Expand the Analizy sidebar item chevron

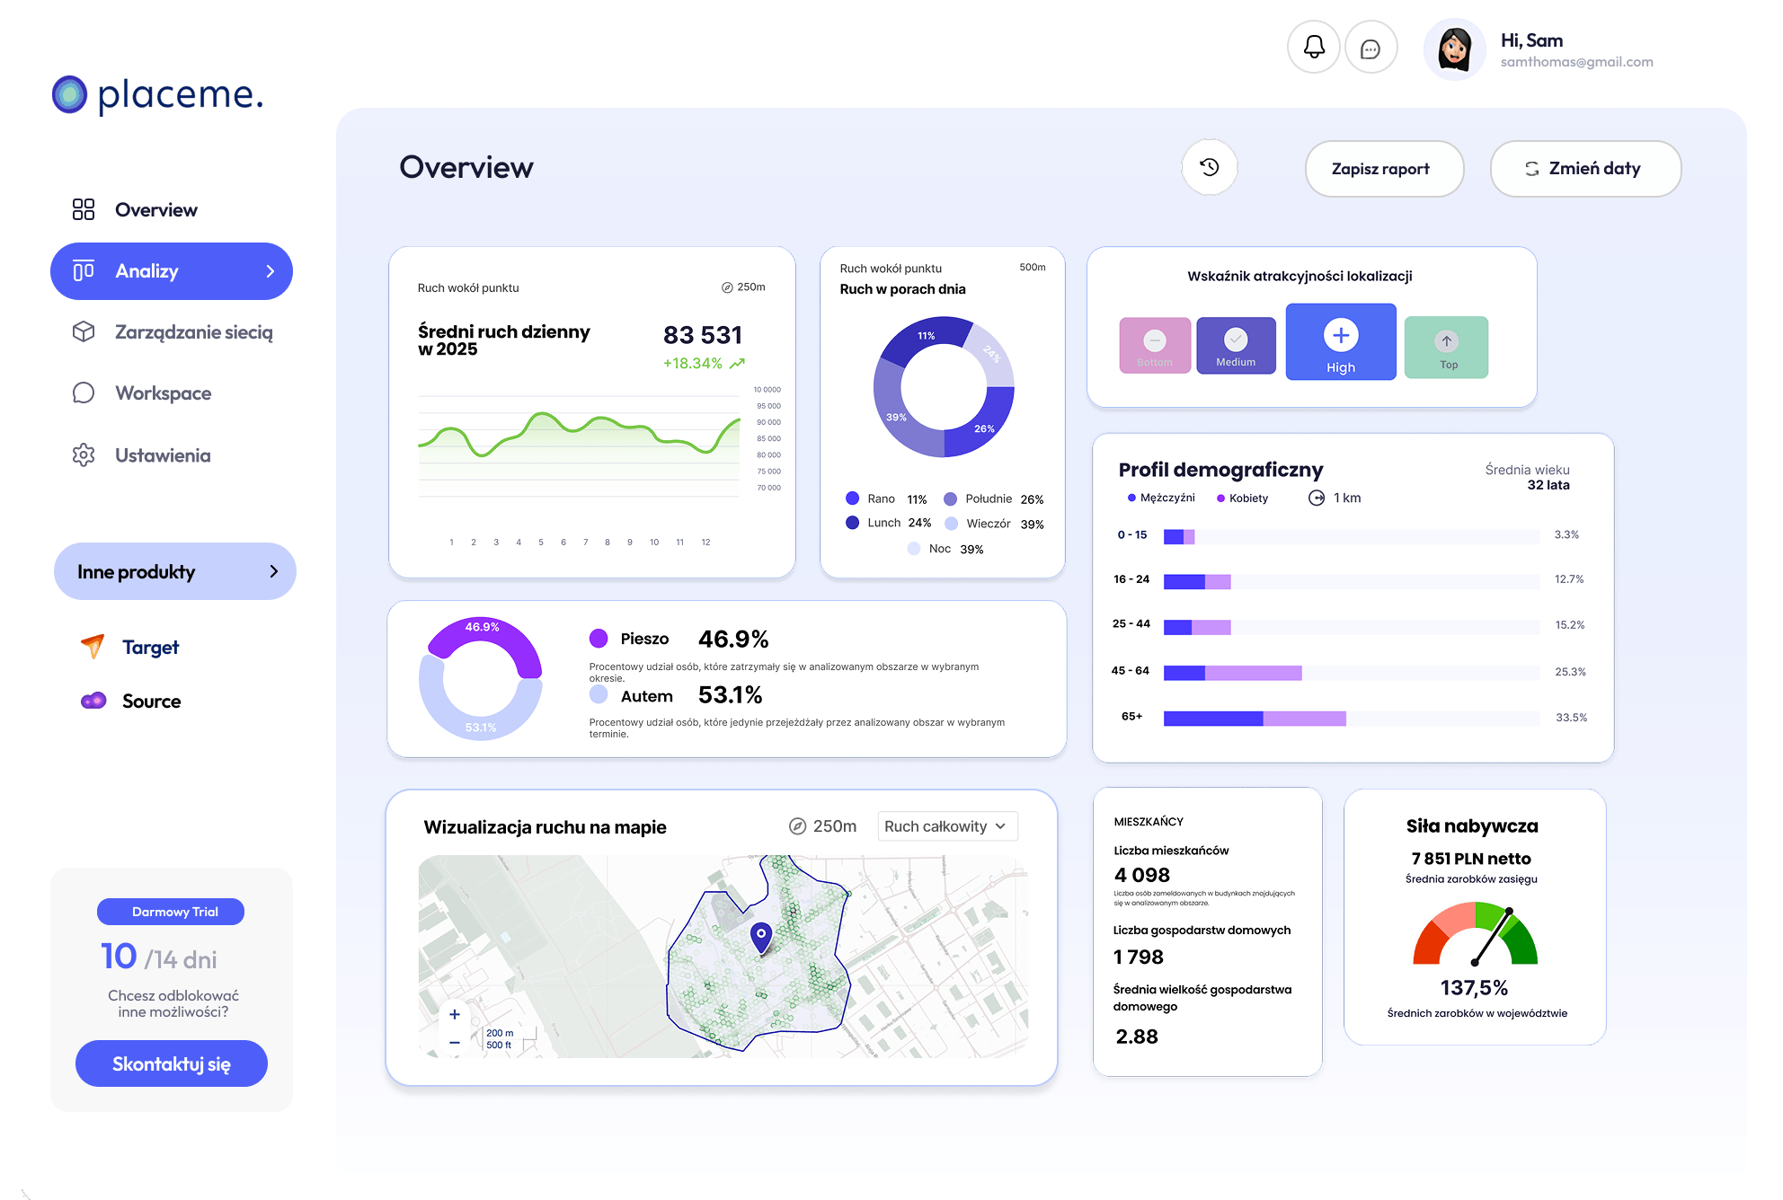(x=269, y=271)
